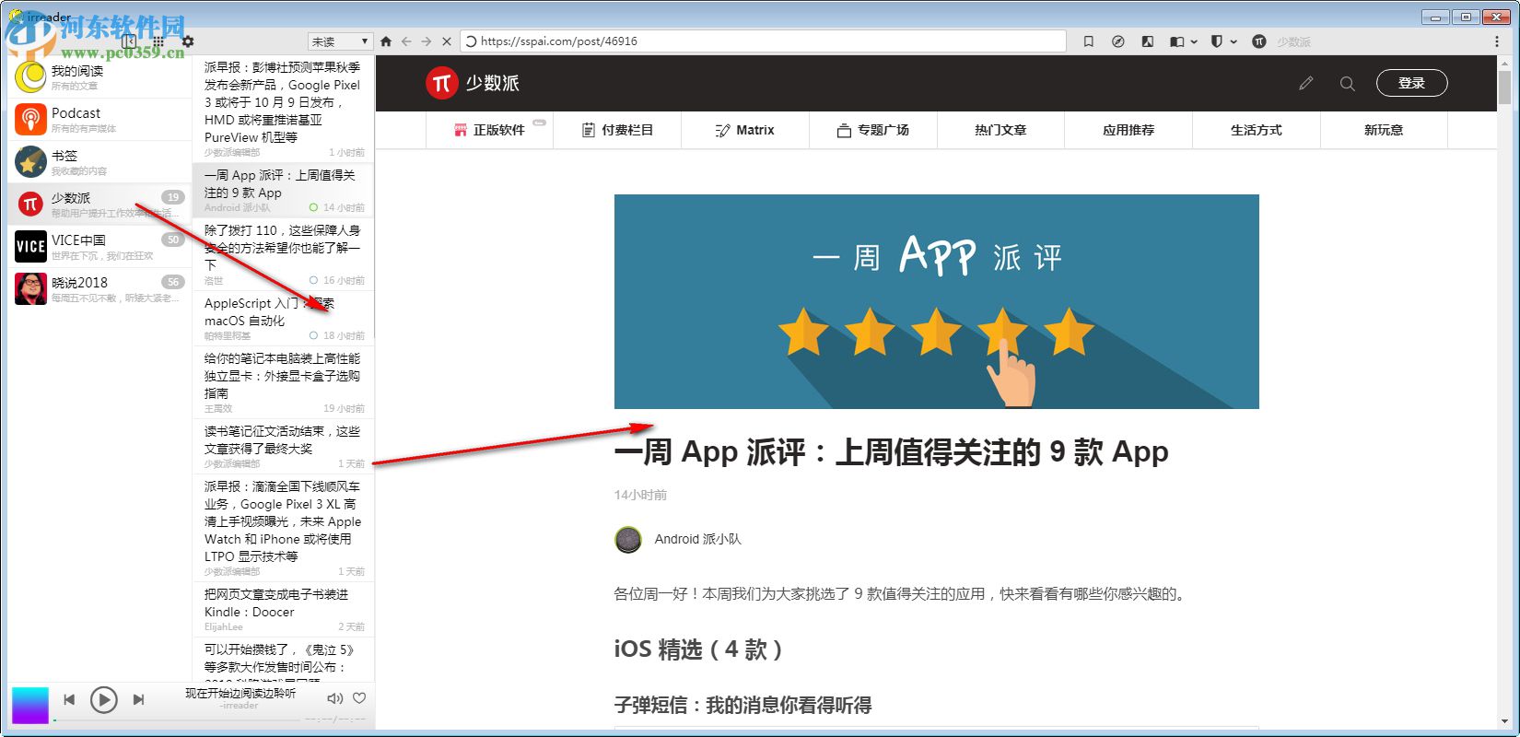Open the Podcast feed
The width and height of the screenshot is (1520, 737).
(x=99, y=120)
